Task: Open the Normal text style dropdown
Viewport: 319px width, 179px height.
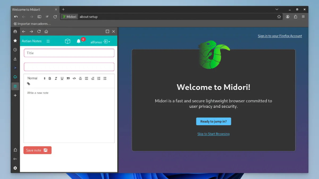Action: [36, 78]
